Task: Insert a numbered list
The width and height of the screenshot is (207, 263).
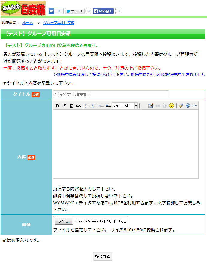Action: 94,106
